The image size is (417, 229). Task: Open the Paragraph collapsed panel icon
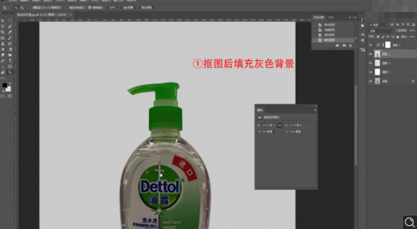point(363,40)
